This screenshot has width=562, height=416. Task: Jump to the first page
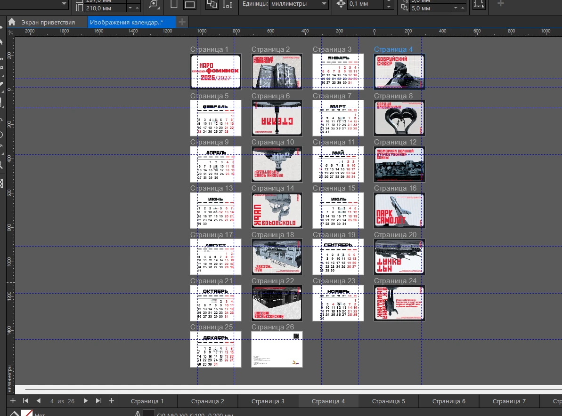[26, 401]
